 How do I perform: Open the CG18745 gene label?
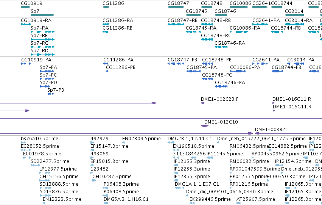tap(196, 11)
